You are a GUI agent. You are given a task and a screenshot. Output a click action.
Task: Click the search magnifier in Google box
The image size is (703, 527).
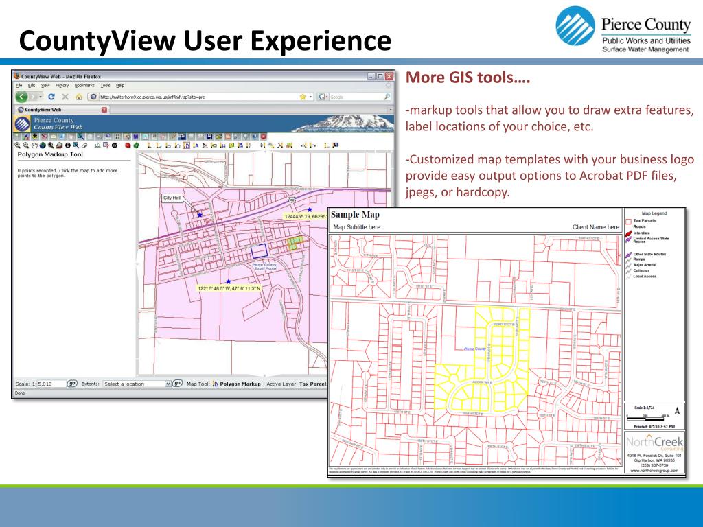pos(387,97)
